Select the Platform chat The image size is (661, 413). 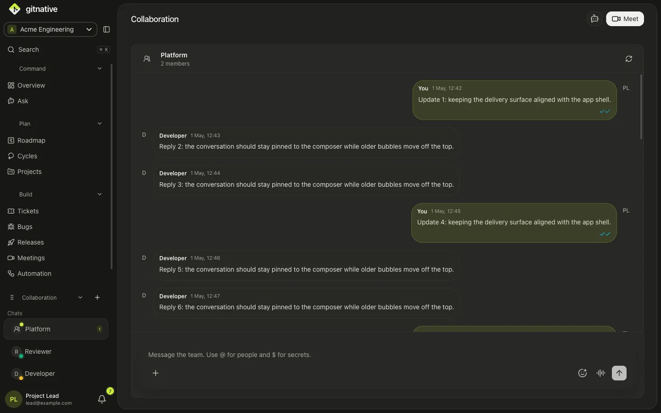click(56, 329)
